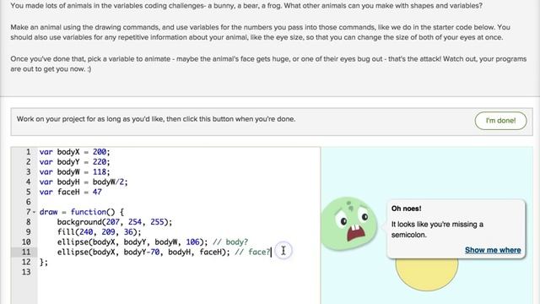Click the I'm done! button
This screenshot has width=540, height=304.
coord(500,121)
